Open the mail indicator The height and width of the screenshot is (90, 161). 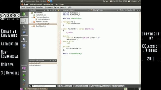click(x=111, y=1)
